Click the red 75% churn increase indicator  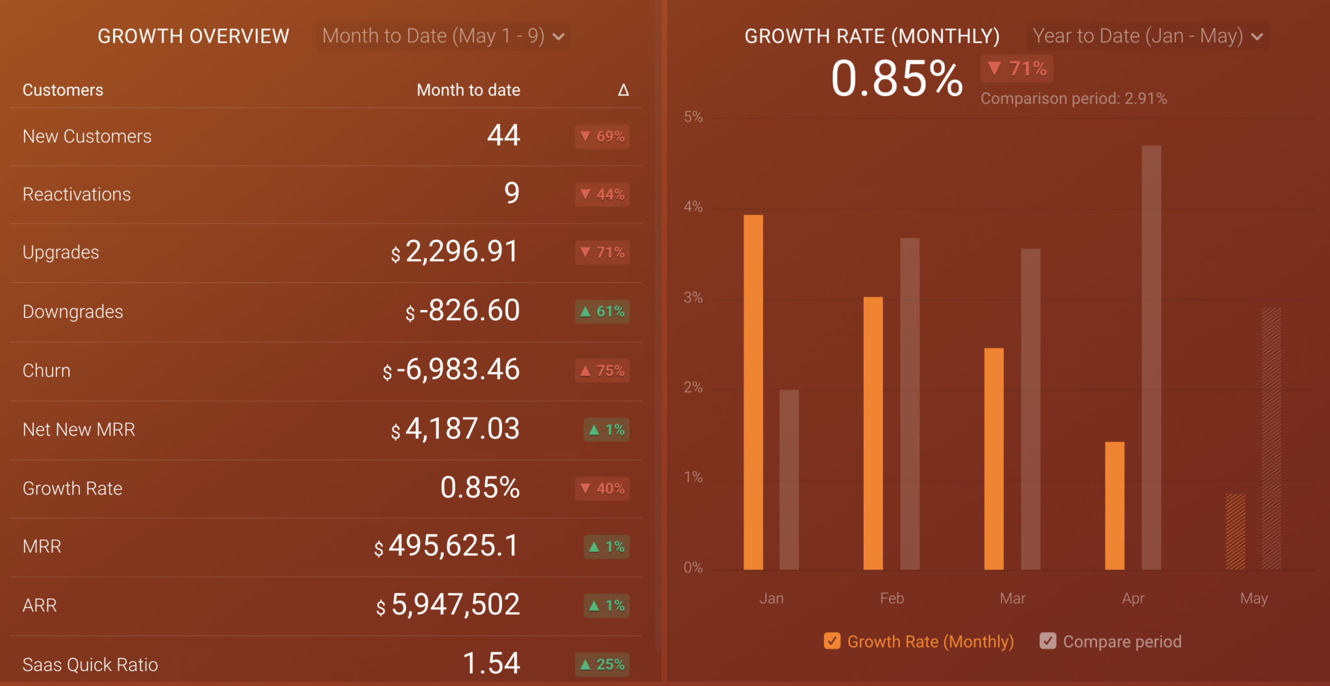point(601,371)
